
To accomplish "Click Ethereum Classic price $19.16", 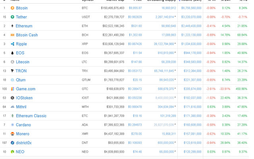I will point(137,116).
